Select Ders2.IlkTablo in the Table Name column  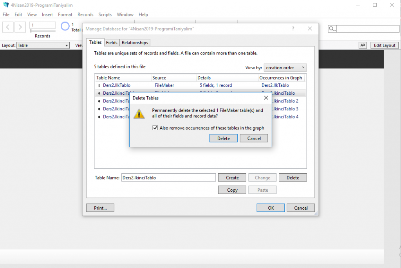coord(117,85)
